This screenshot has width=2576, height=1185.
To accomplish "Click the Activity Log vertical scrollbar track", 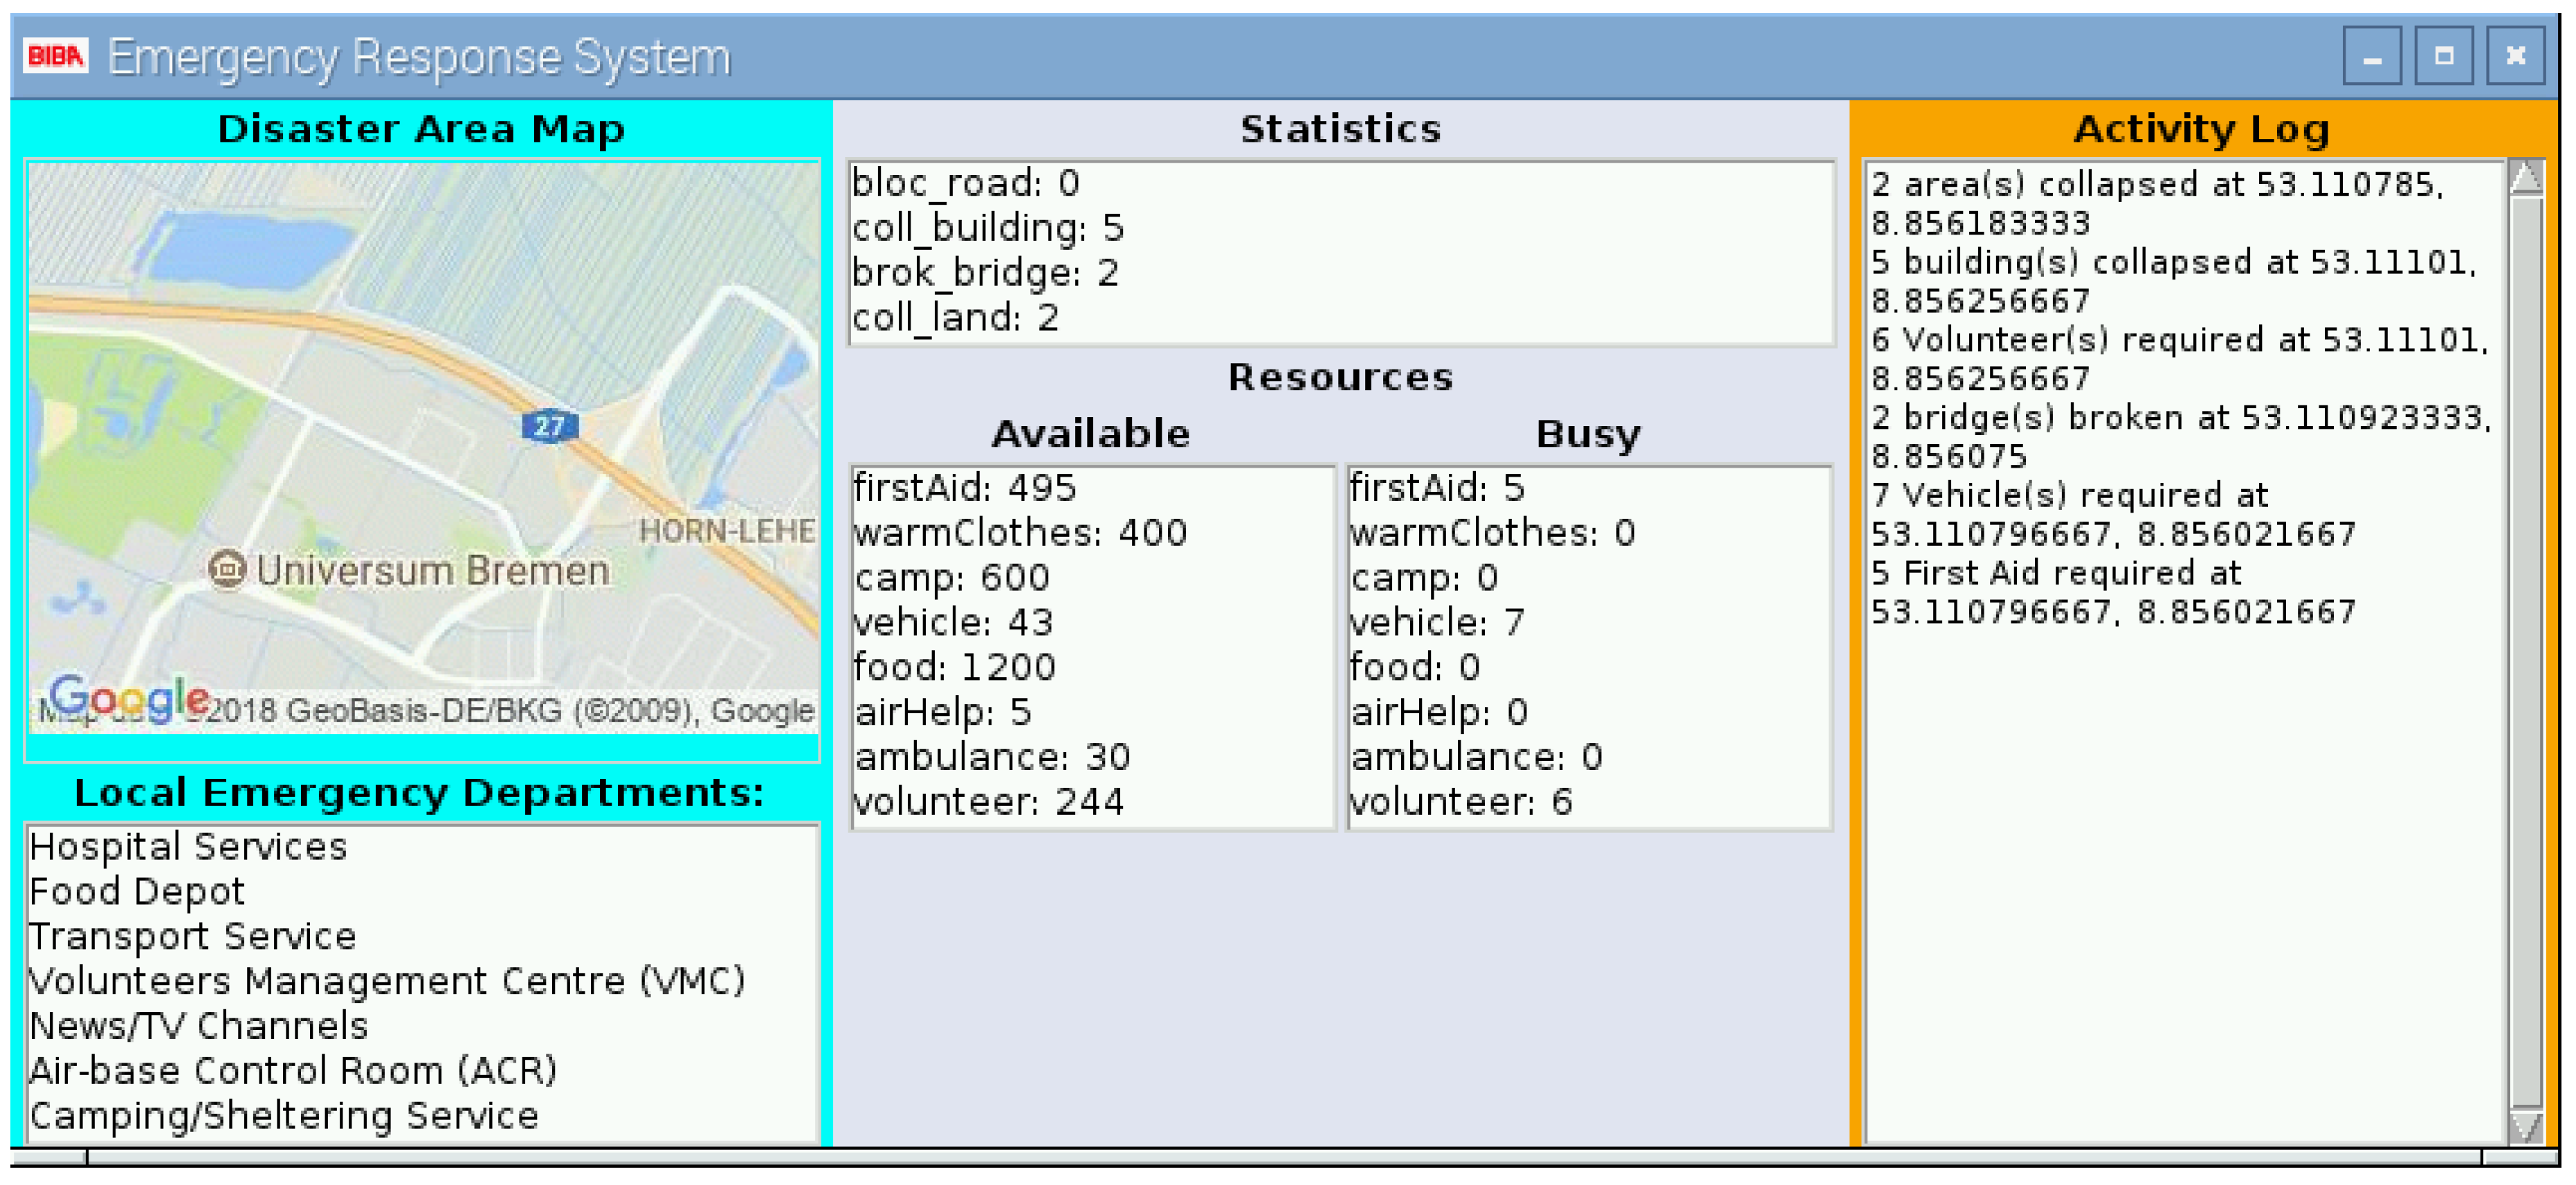I will [x=2526, y=650].
